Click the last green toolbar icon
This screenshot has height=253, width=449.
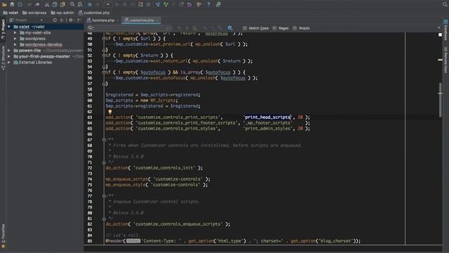(x=218, y=4)
